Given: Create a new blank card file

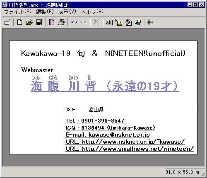Looking at the screenshot, I should pyautogui.click(x=19, y=22).
